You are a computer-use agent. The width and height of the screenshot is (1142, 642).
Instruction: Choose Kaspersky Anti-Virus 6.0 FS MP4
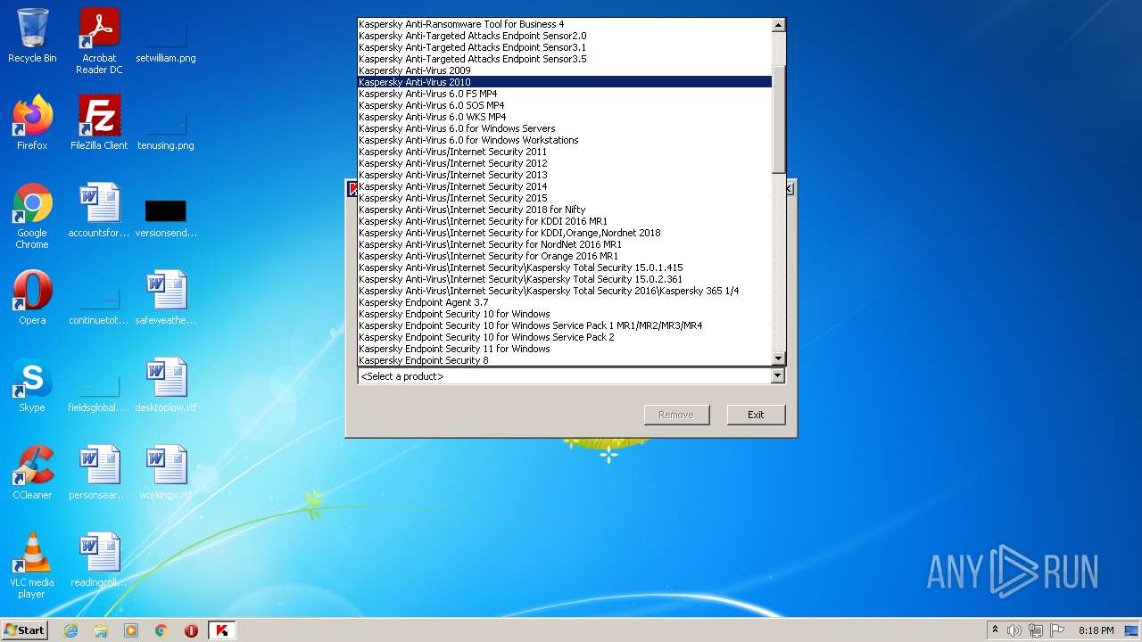[x=565, y=94]
